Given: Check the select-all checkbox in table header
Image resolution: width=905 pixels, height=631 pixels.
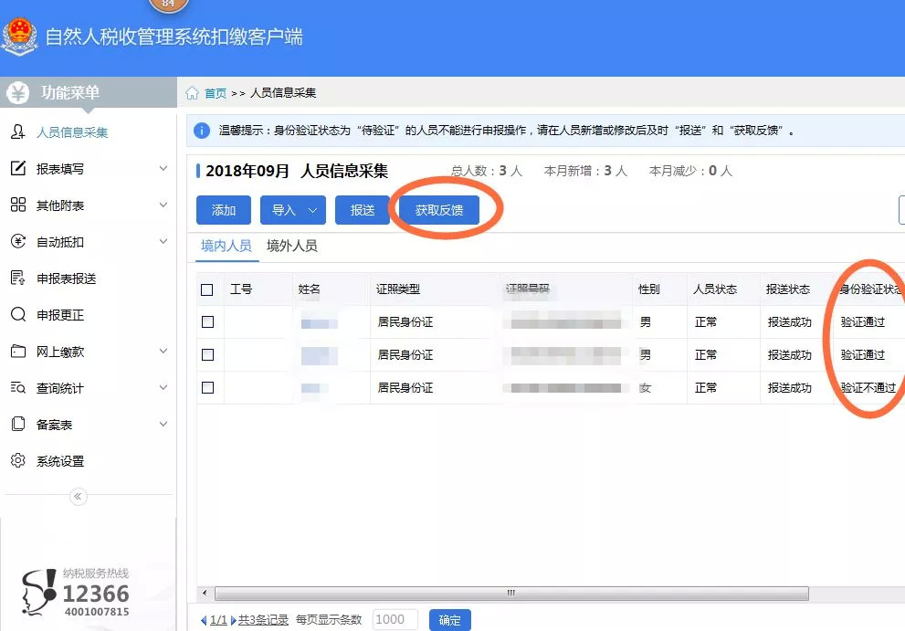Looking at the screenshot, I should (207, 288).
